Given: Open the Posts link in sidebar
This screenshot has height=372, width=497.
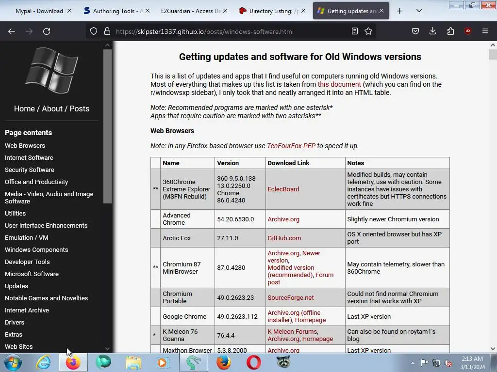Looking at the screenshot, I should (x=79, y=108).
